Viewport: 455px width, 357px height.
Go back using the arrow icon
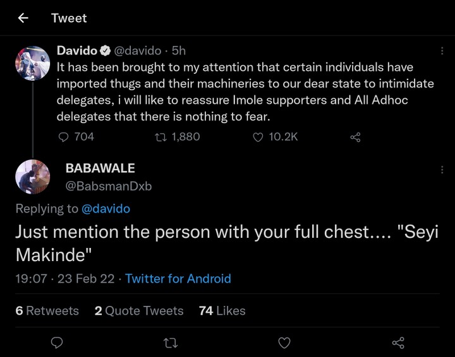pos(23,18)
